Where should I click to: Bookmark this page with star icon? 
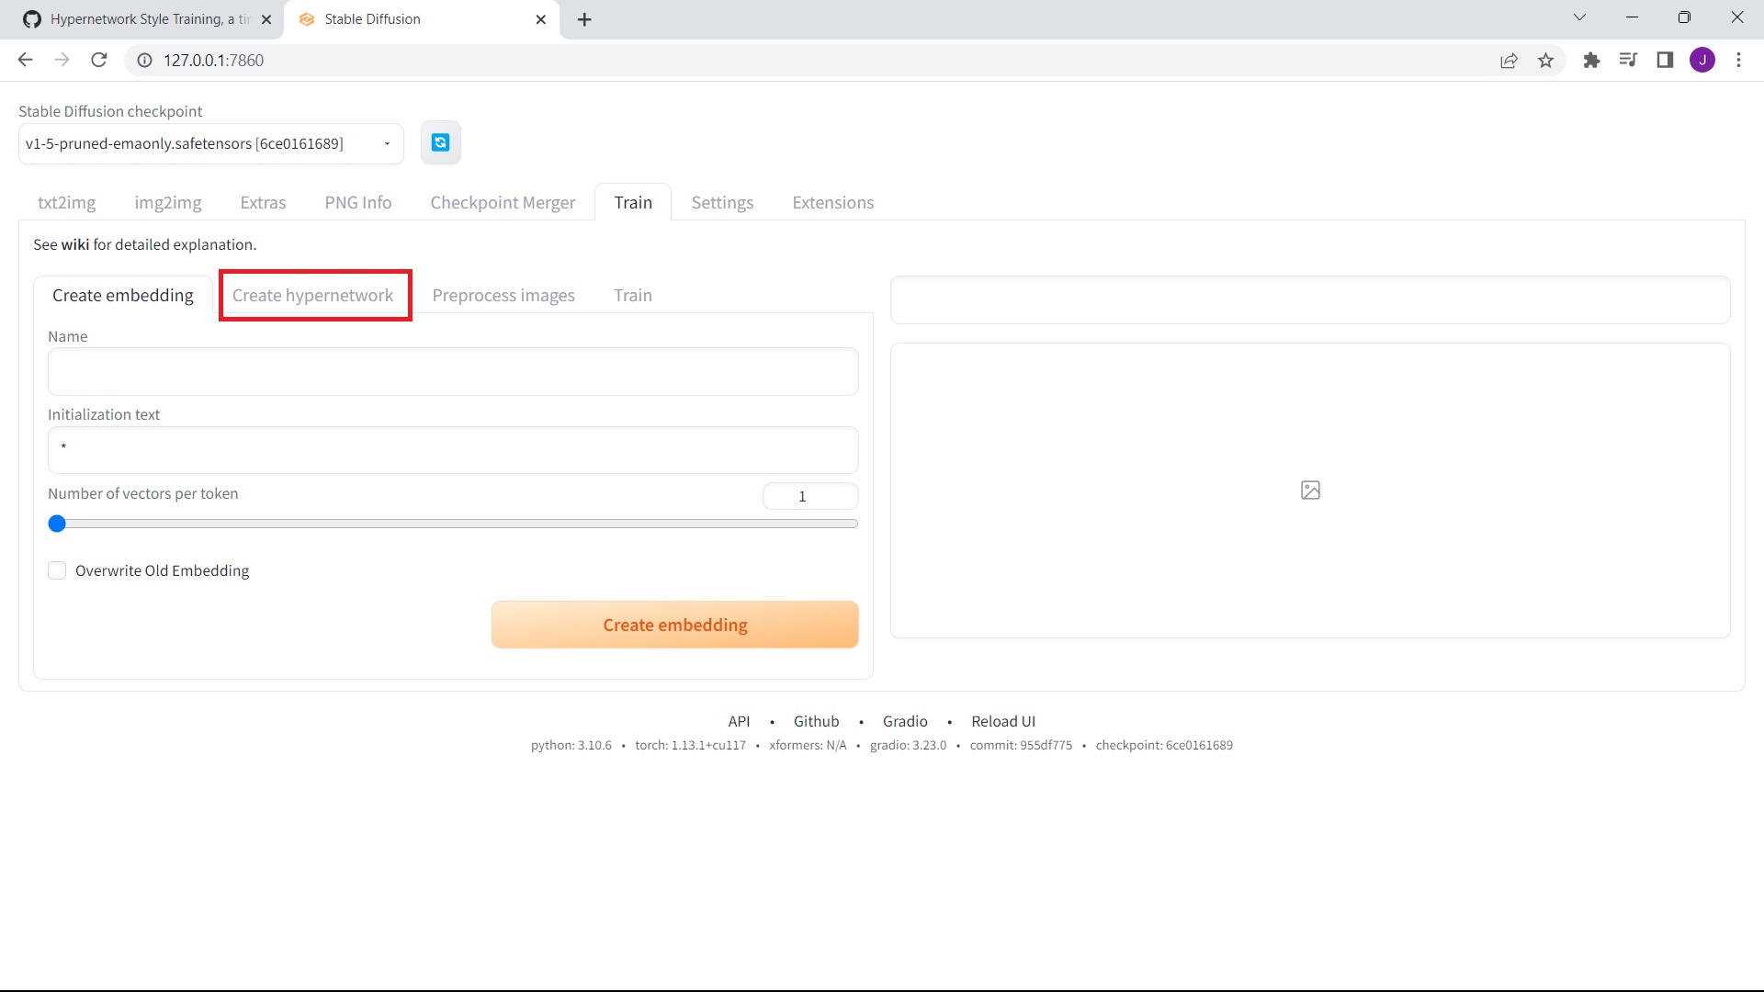[1545, 61]
